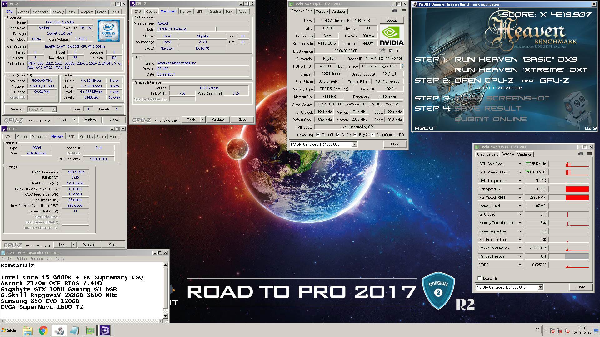Viewport: 600px width, 337px height.
Task: Launch Google Chrome from the taskbar
Action: coord(43,330)
